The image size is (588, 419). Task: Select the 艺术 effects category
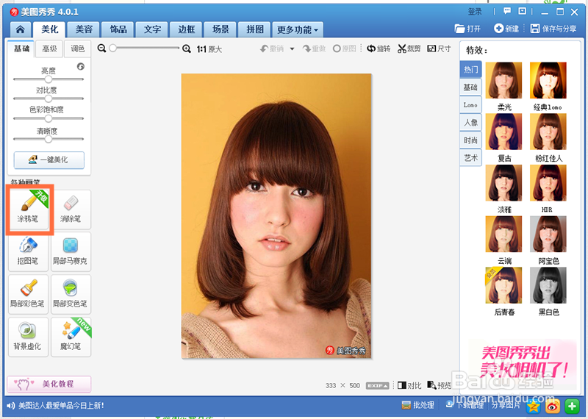[470, 158]
